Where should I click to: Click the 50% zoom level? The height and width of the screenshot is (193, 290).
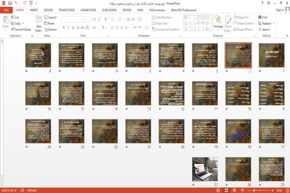tap(279, 191)
